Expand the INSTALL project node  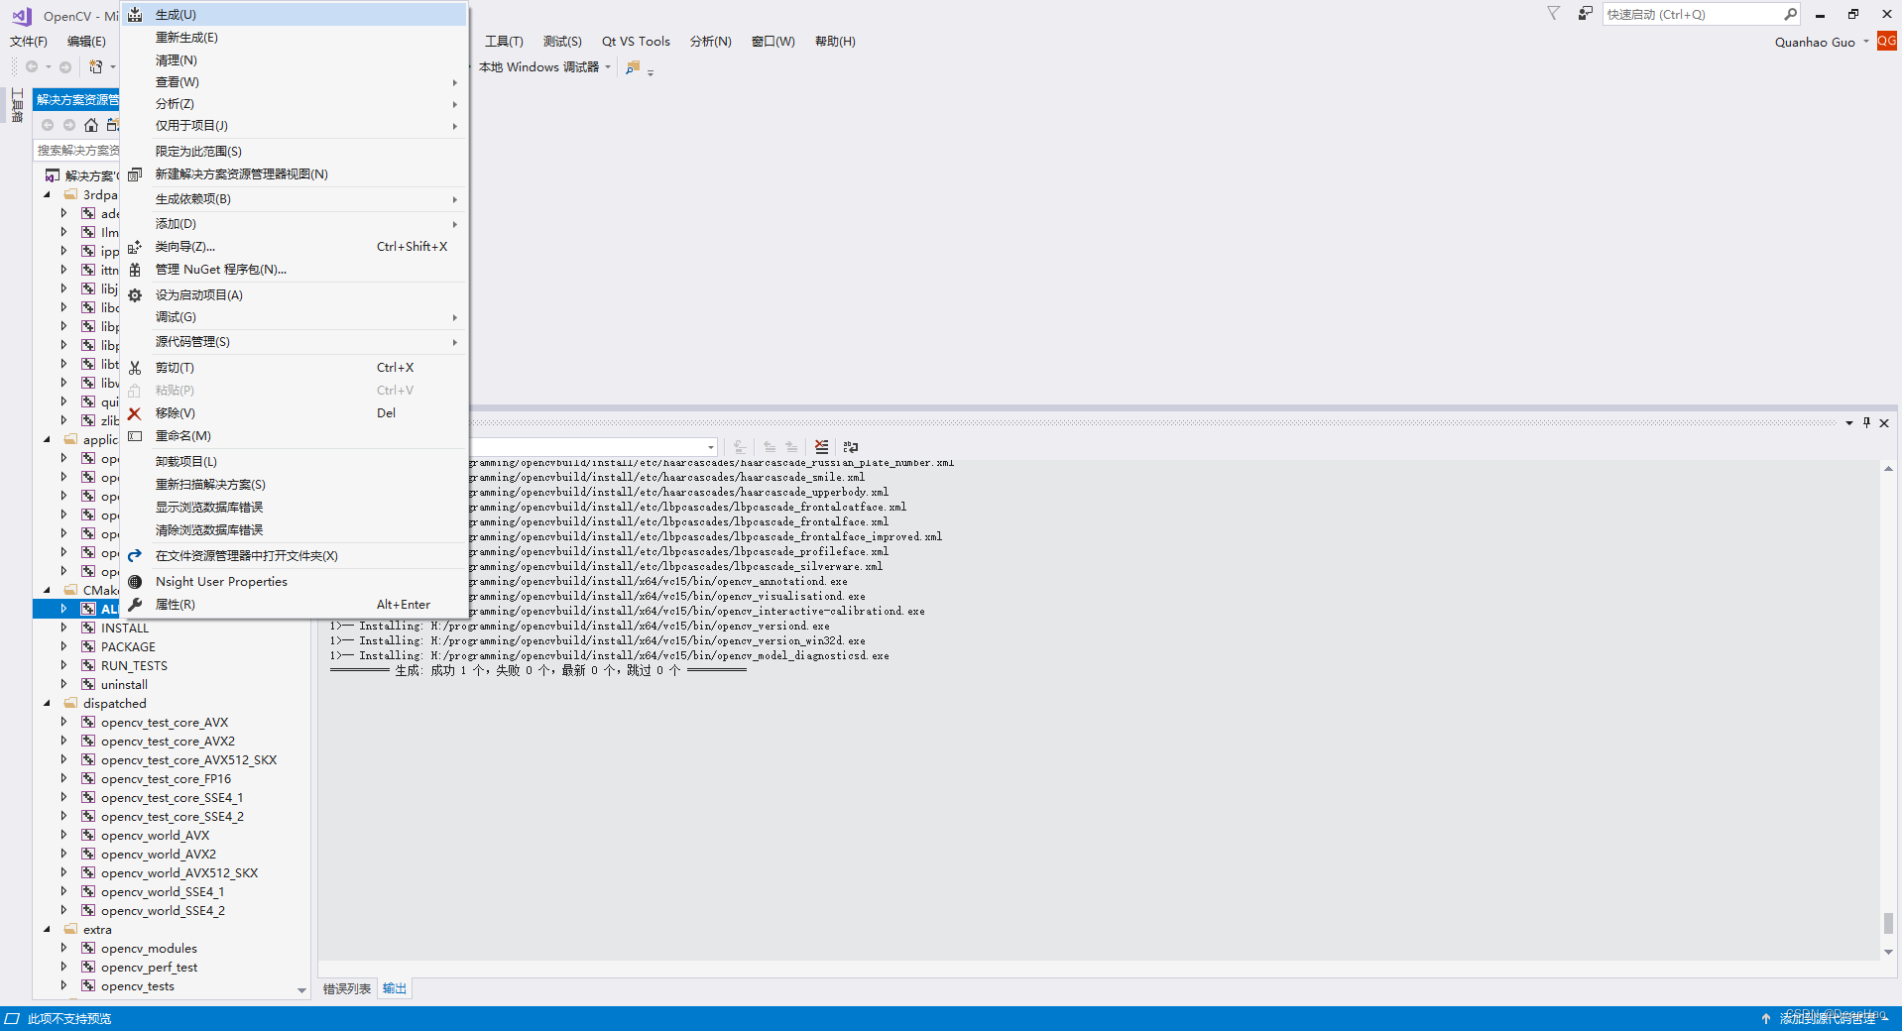click(x=63, y=629)
